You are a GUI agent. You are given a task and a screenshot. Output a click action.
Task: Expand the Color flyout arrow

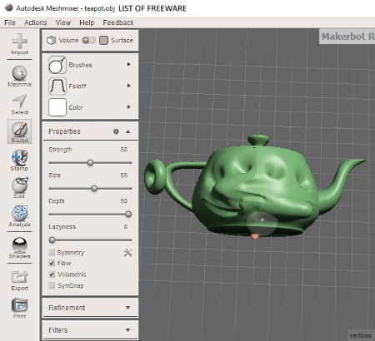[128, 107]
